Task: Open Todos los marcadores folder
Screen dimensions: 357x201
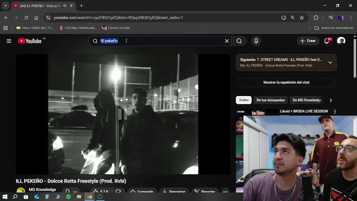Action: (x=334, y=28)
